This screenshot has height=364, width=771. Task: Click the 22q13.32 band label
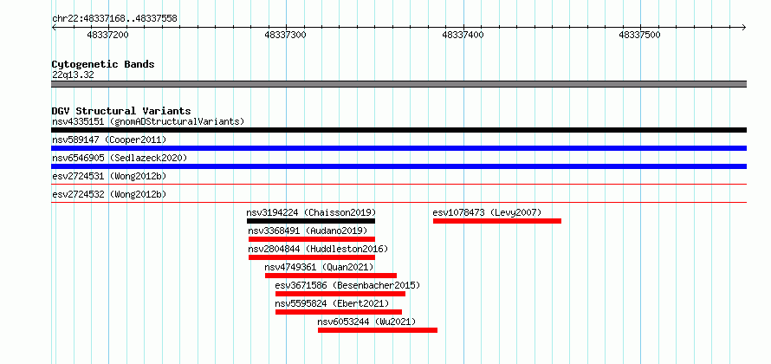tap(73, 75)
